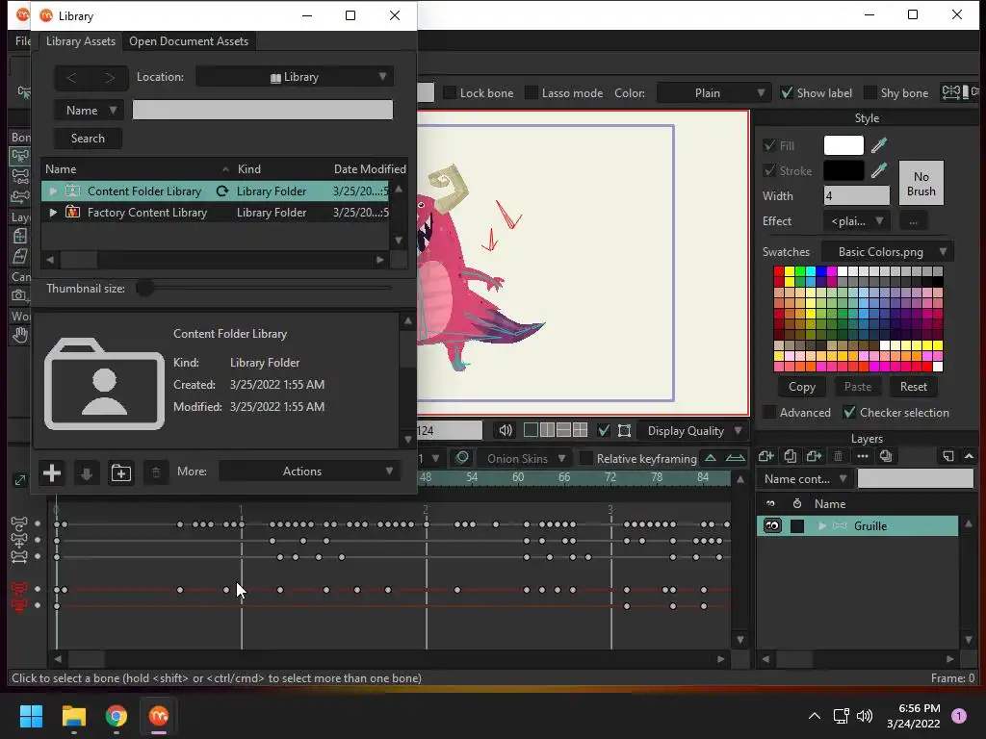This screenshot has height=739, width=986.
Task: Mute audio with the speaker icon
Action: 505,430
